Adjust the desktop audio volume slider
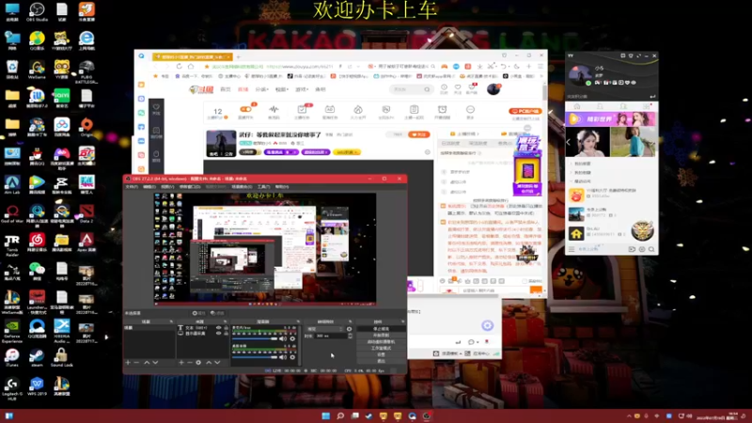 tap(255, 338)
